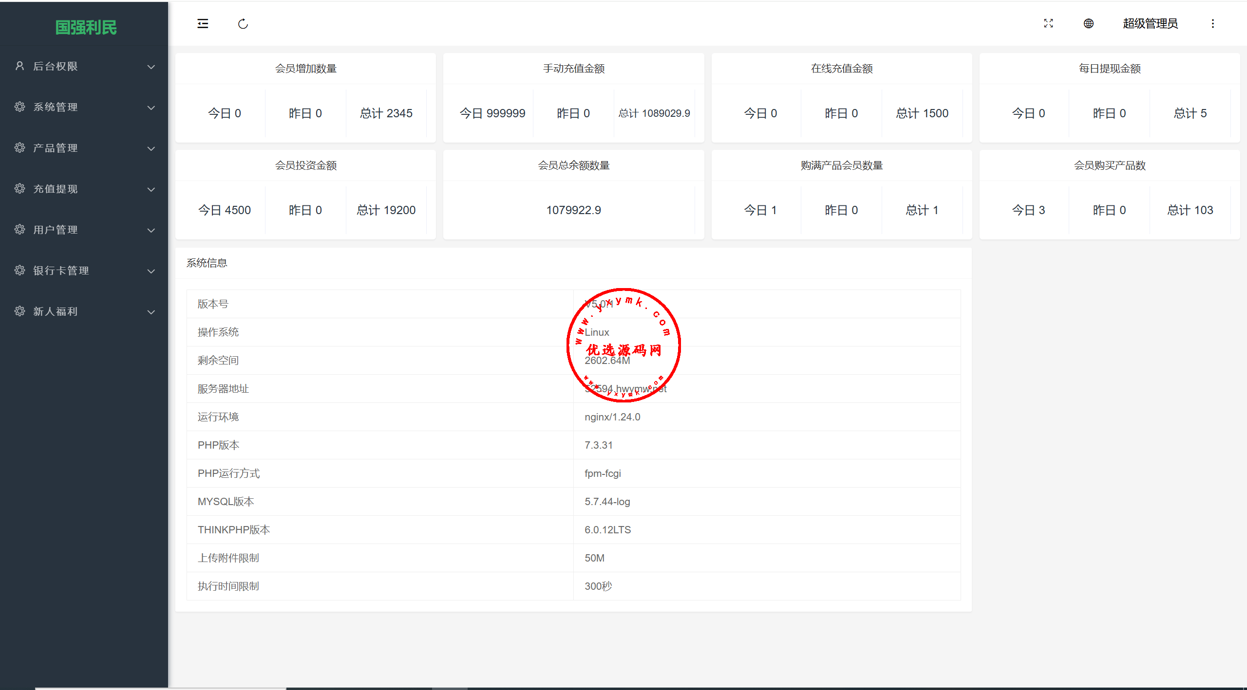Click the gear icon beside 产品管理
Image resolution: width=1247 pixels, height=690 pixels.
(x=19, y=147)
